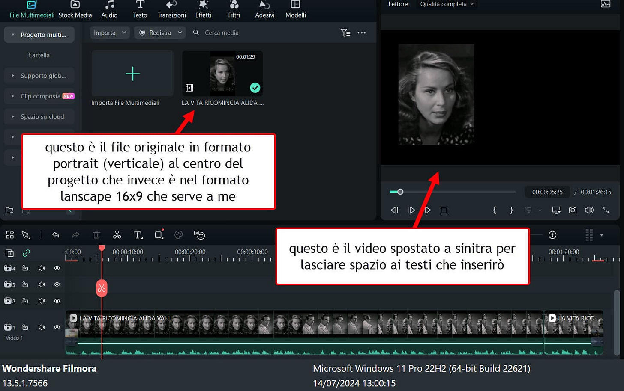The width and height of the screenshot is (624, 391).
Task: Take a snapshot with the camera icon
Action: [x=573, y=210]
